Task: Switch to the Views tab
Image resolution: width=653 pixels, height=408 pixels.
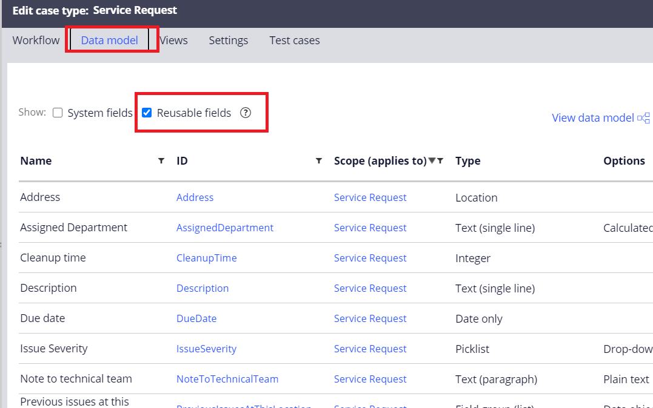Action: tap(173, 40)
